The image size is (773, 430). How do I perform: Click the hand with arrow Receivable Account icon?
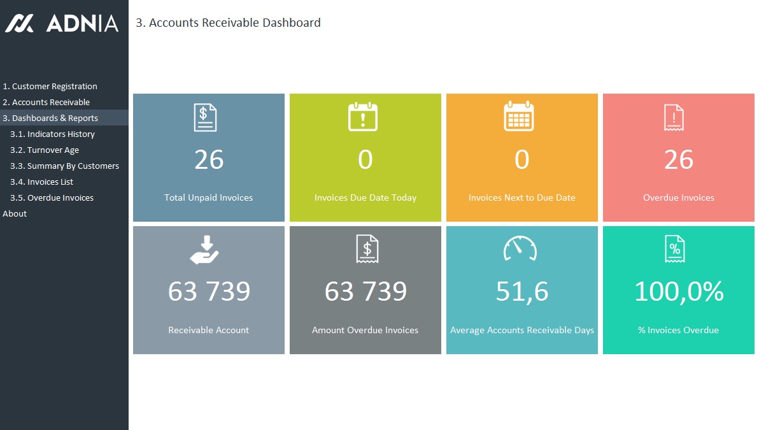point(204,250)
